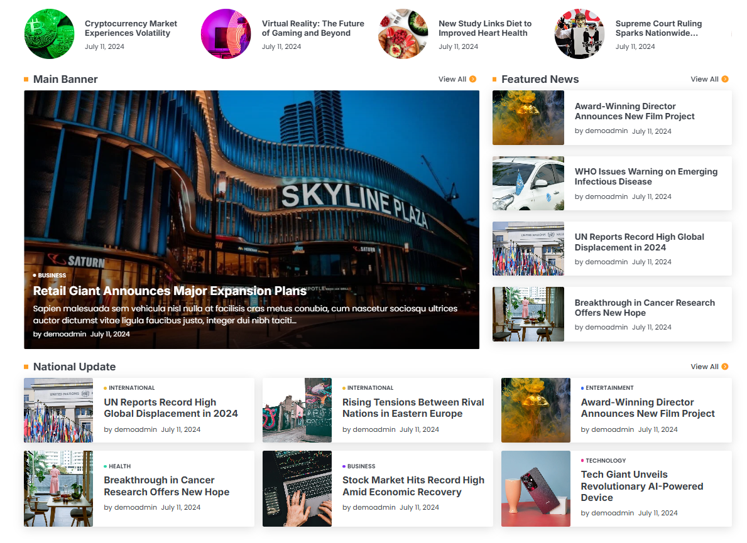The height and width of the screenshot is (543, 747).
Task: Click demoadmin author under WHO Issues Warning
Action: point(606,196)
